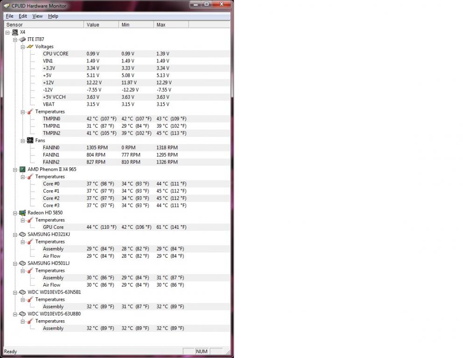Select the TMPIN0 temperature row

click(x=136, y=119)
